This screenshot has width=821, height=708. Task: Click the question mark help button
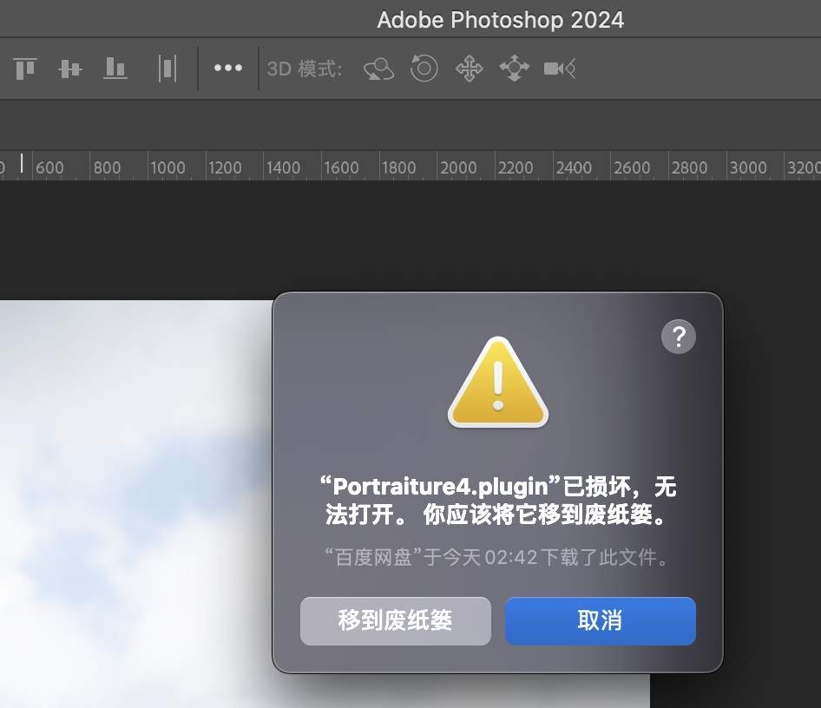point(678,336)
